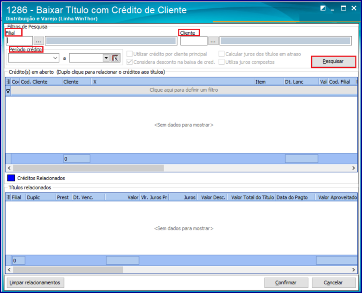Click credits grid horizontal scrollbar thumb
Image resolution: width=362 pixels, height=293 pixels.
(89, 168)
